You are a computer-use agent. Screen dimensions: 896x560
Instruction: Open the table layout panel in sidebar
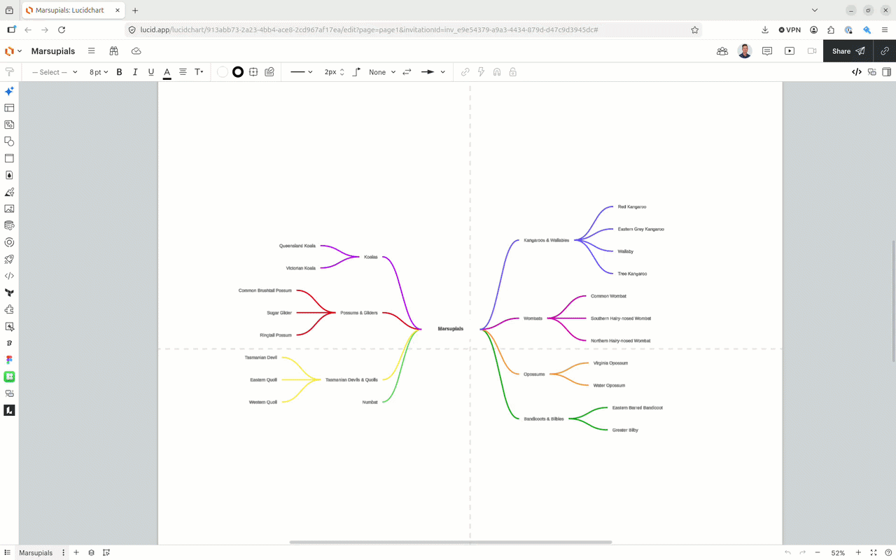pos(10,108)
